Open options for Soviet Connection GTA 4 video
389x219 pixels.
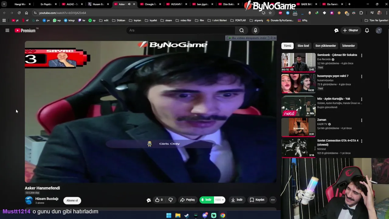(361, 141)
